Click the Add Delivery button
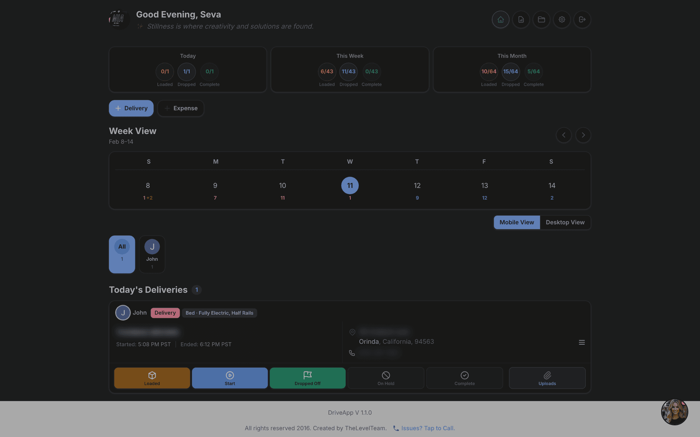This screenshot has width=700, height=437. tap(131, 108)
